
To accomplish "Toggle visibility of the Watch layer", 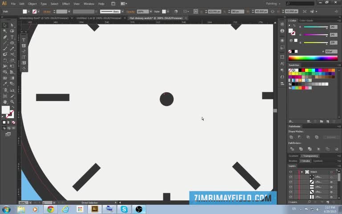I will click(290, 172).
